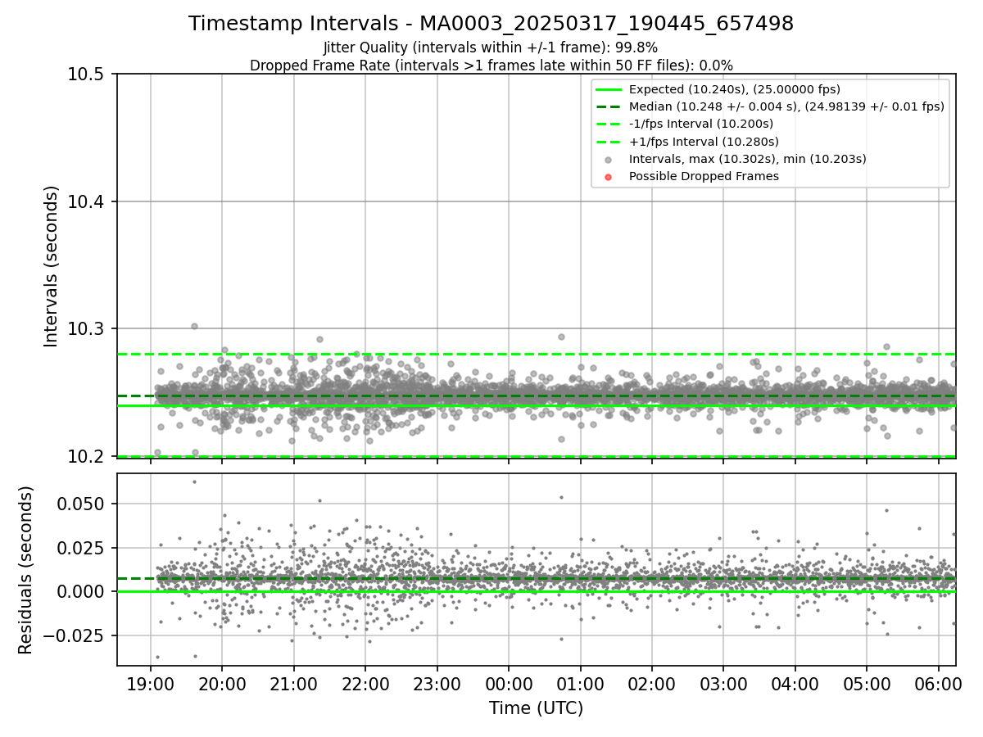The image size is (983, 737).
Task: Click legend entry '-1/fps Interval (10.200s)'
Action: point(700,124)
